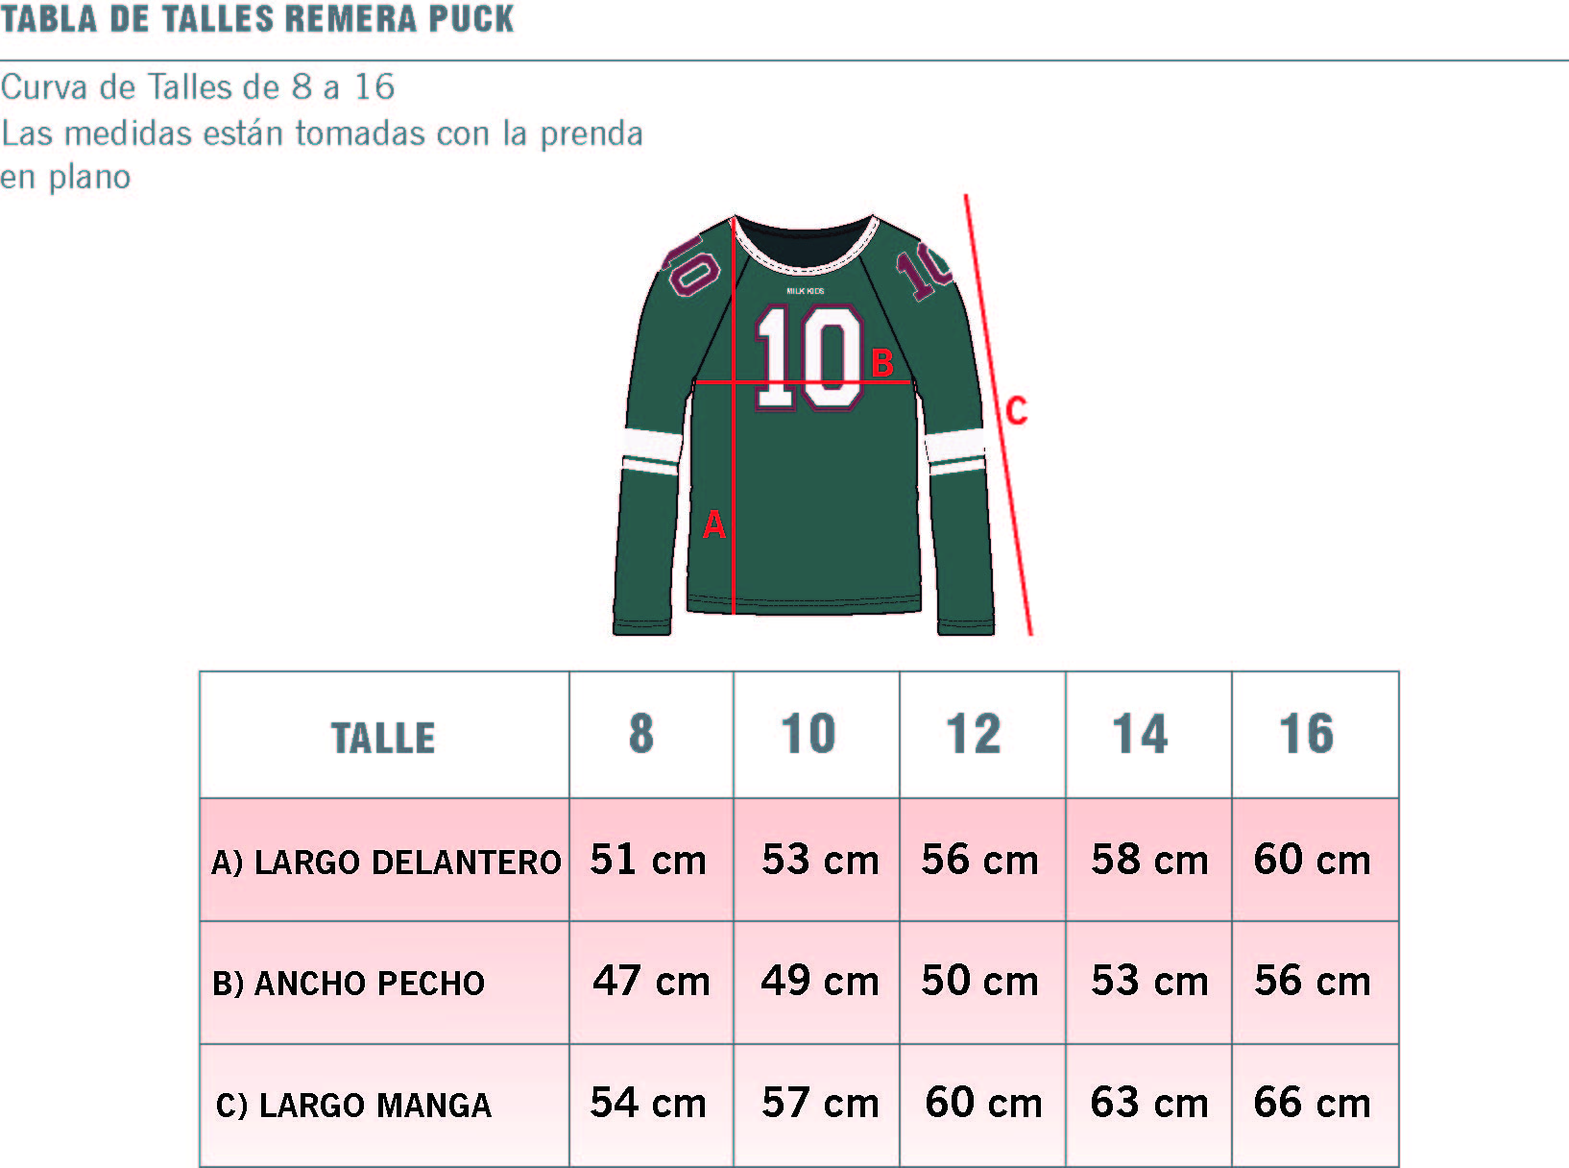The image size is (1569, 1168).
Task: Click the 58 cm cell
Action: pos(1149,859)
